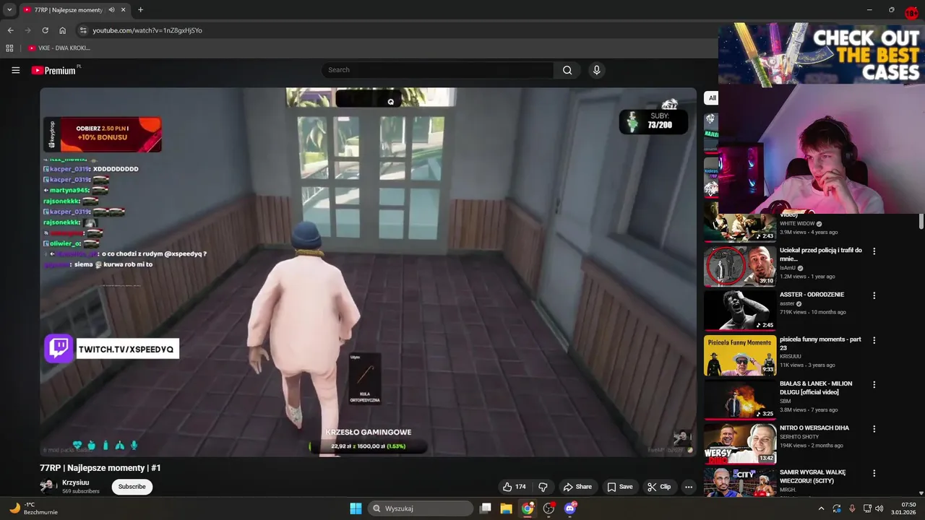Mute the tab via speaker icon
925x520 pixels.
click(111, 10)
